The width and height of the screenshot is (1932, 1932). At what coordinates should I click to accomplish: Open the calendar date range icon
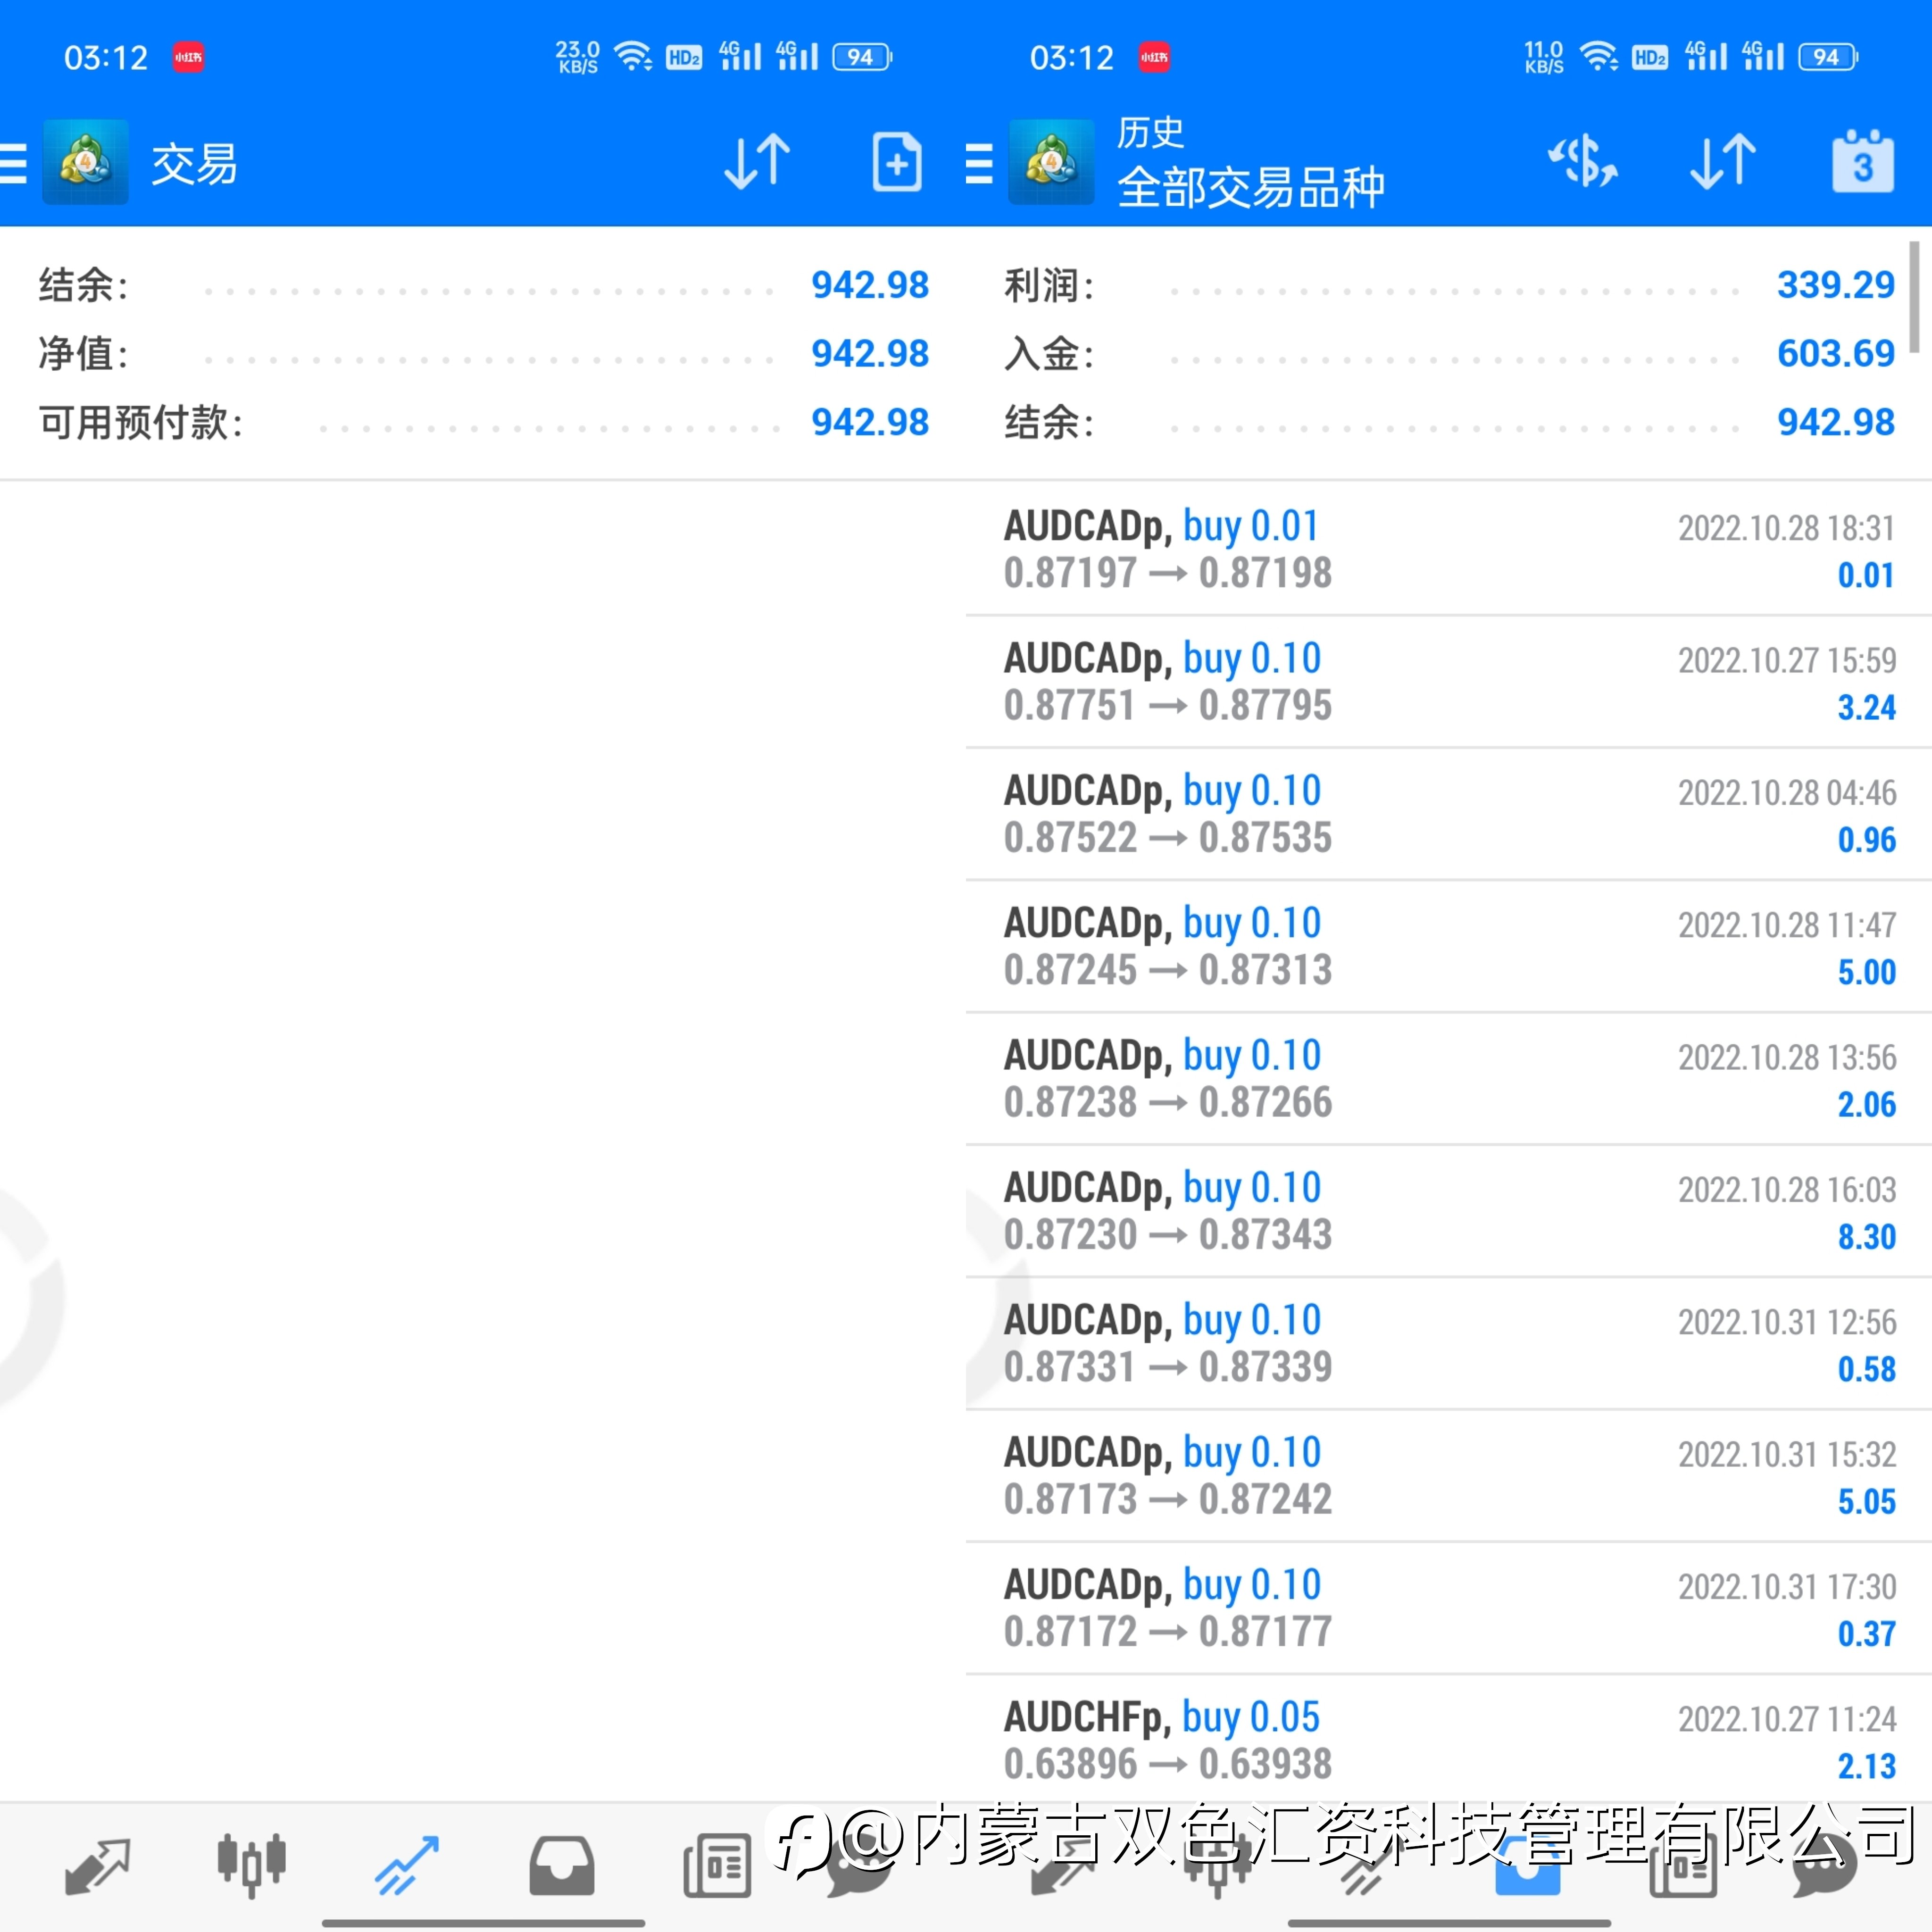(x=1862, y=162)
